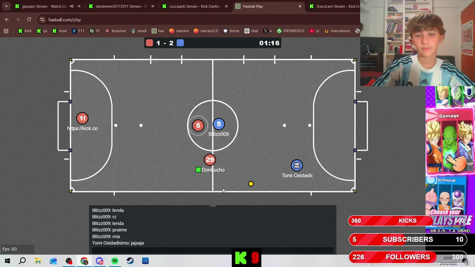Click red player 1! near left goal
Image resolution: width=475 pixels, height=267 pixels.
82,118
